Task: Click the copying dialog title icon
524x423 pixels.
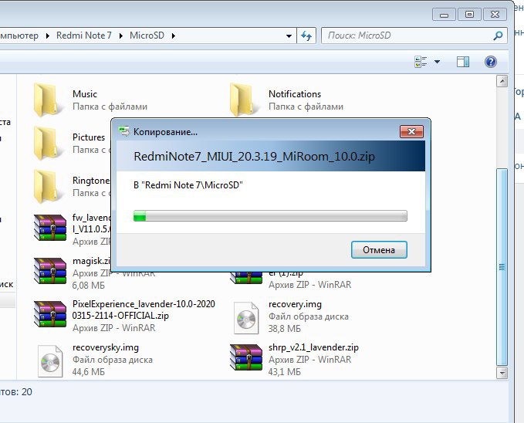Action: [x=124, y=131]
